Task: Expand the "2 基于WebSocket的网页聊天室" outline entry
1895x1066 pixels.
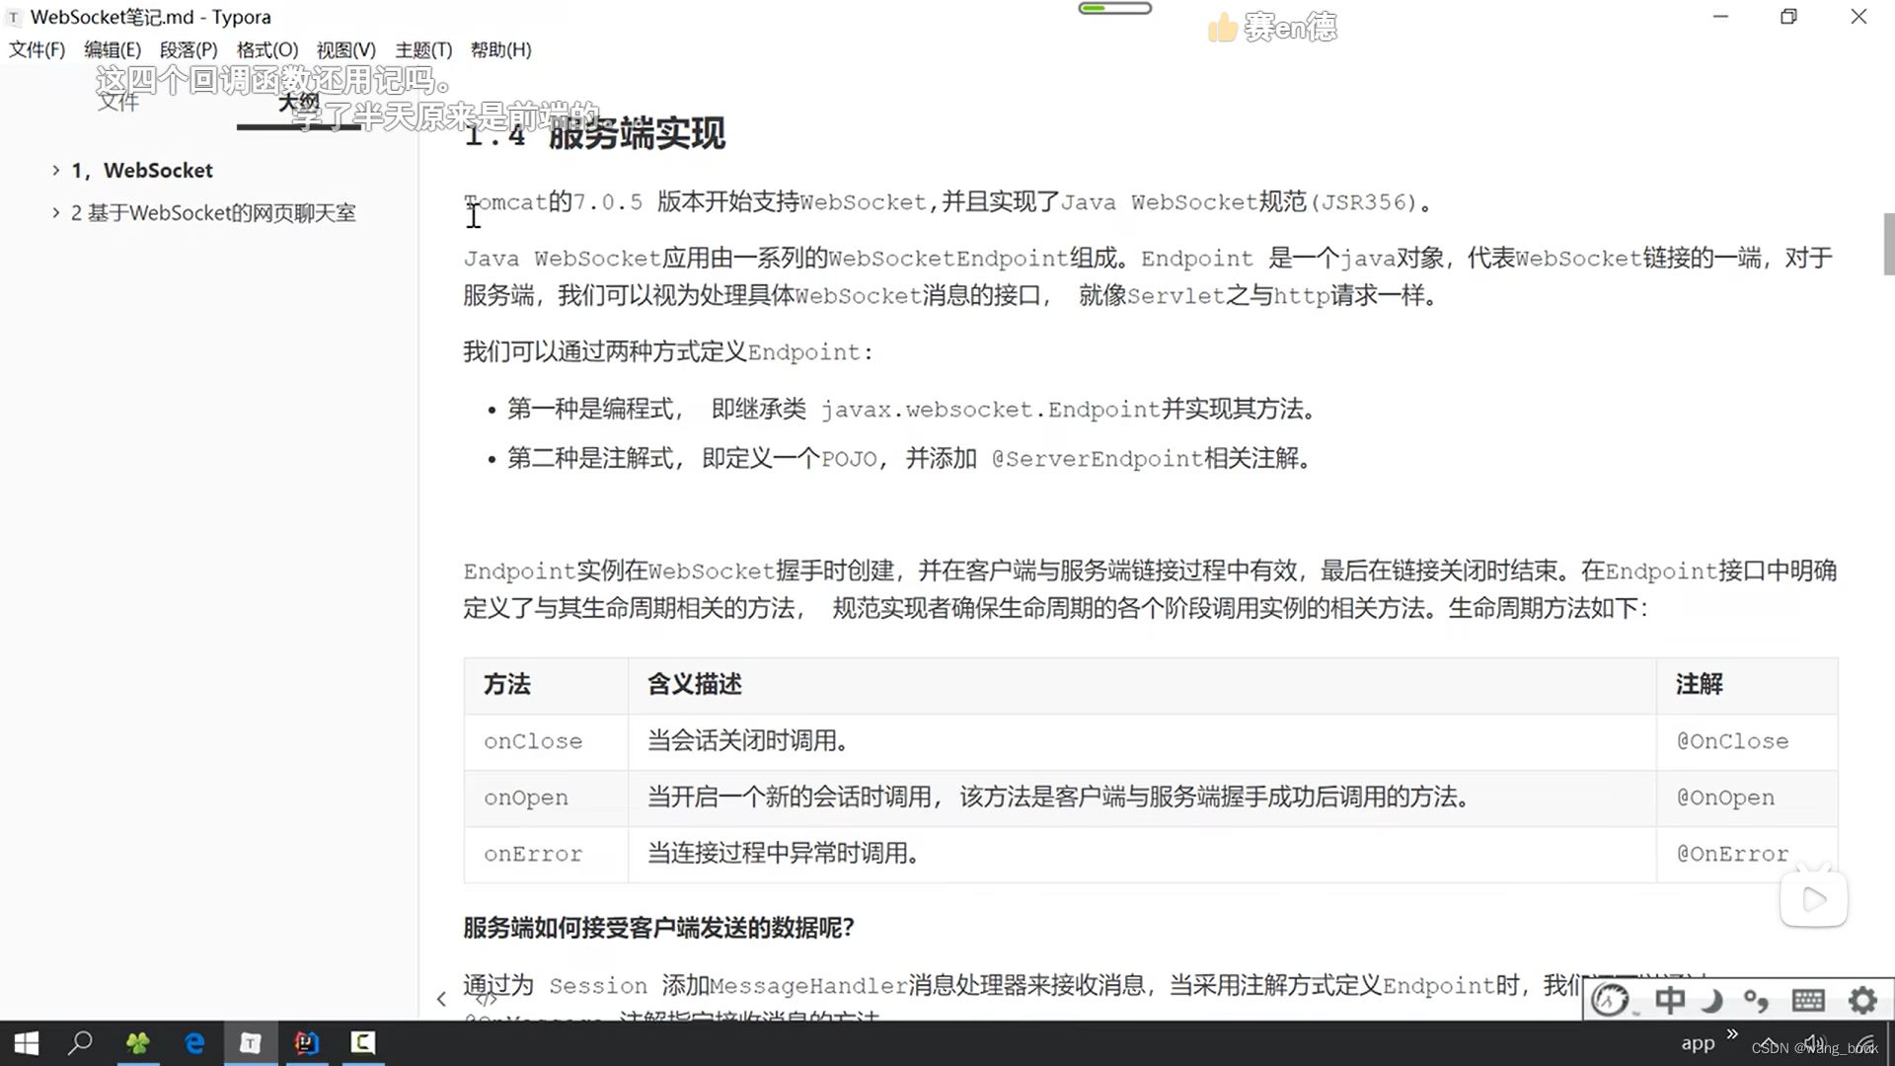Action: click(x=55, y=212)
